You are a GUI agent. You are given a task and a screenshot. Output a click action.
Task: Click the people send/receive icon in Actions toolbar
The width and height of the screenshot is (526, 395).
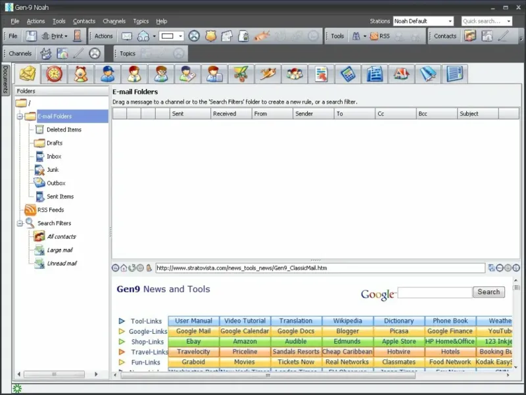click(x=143, y=36)
